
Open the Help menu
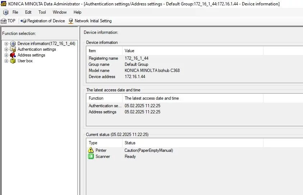tap(77, 12)
